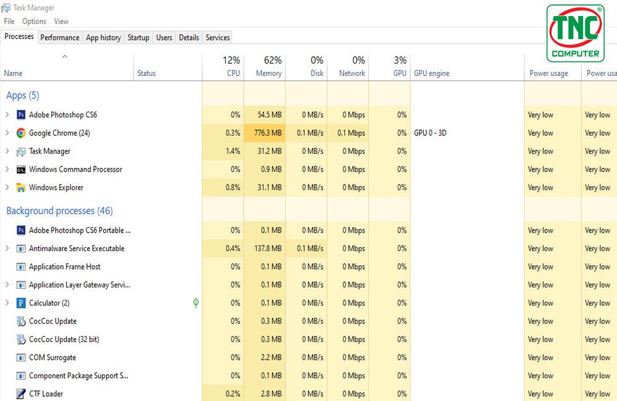Click the Antimalware Service Executable icon
This screenshot has height=401, width=617.
pos(21,249)
